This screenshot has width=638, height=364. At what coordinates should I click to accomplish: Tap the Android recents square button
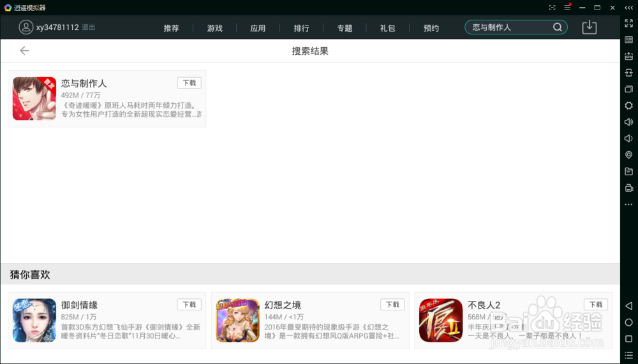click(x=628, y=339)
